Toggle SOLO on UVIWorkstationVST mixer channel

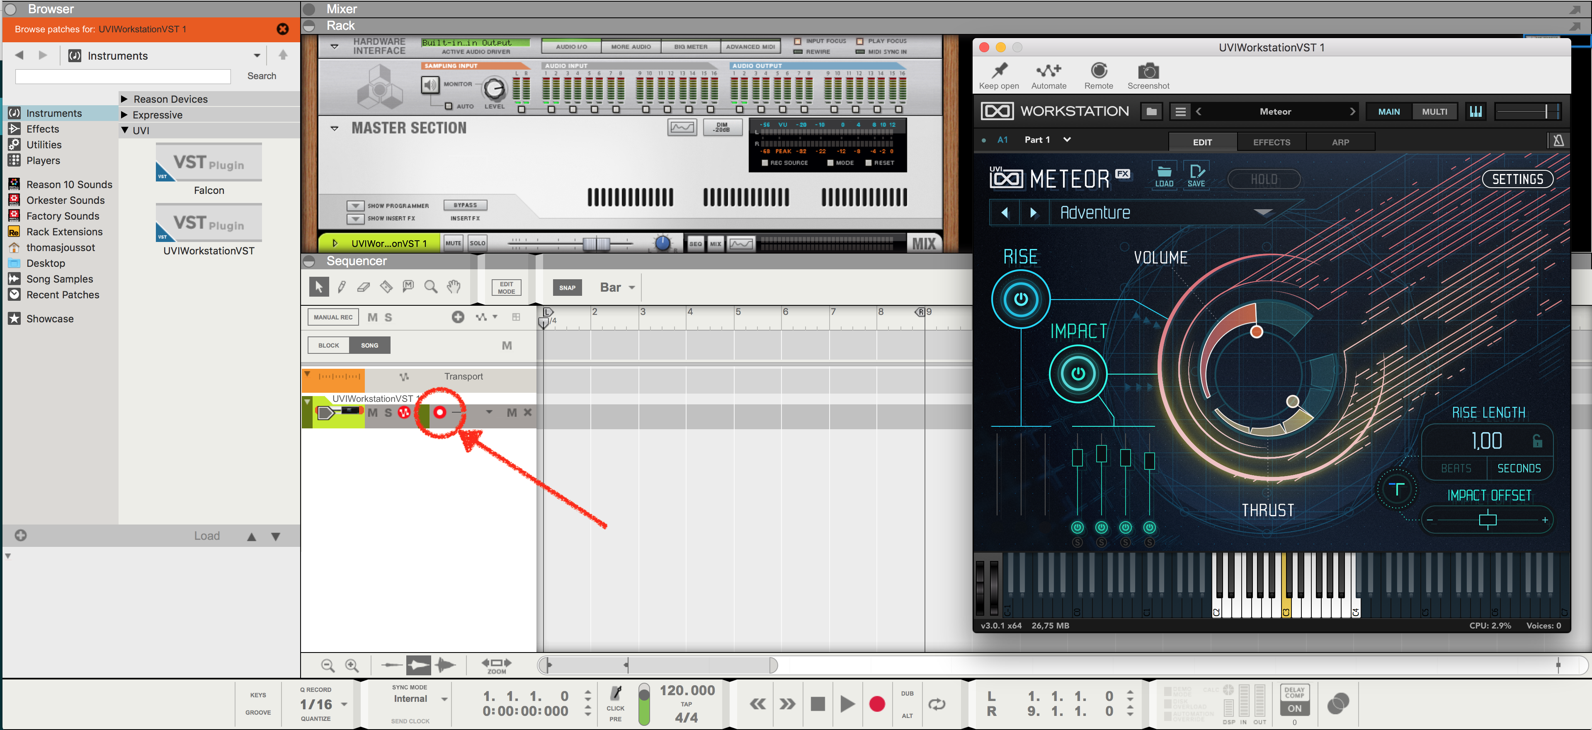[478, 243]
